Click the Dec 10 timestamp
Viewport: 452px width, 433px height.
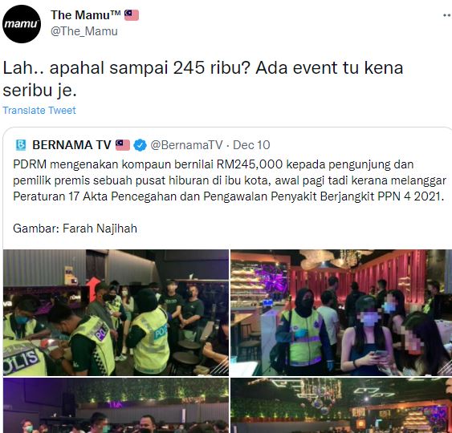(251, 145)
